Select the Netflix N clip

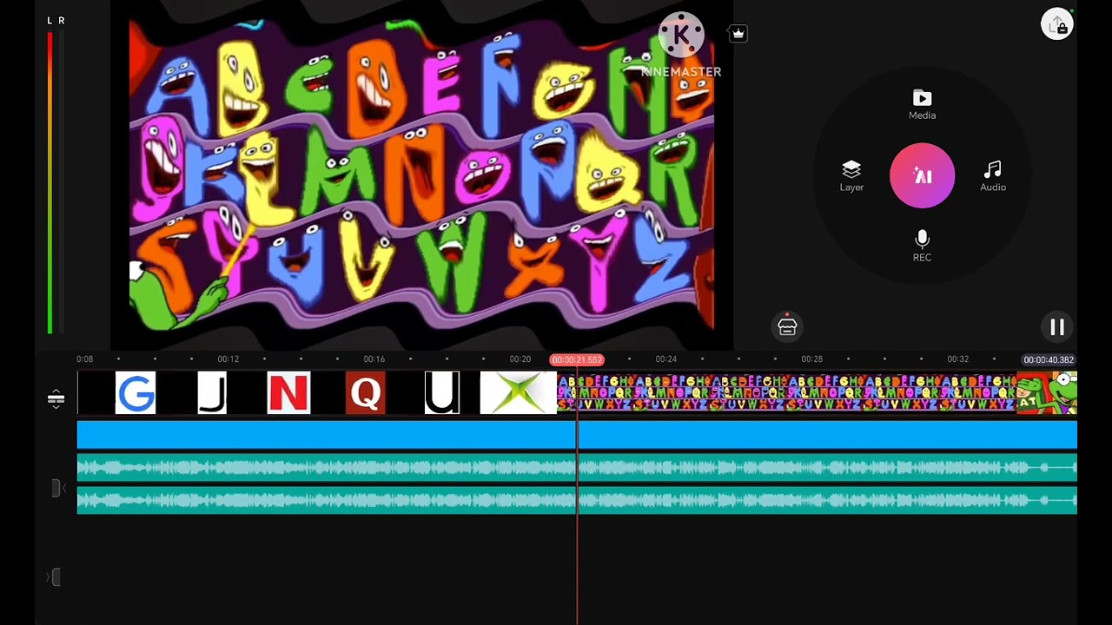(288, 392)
